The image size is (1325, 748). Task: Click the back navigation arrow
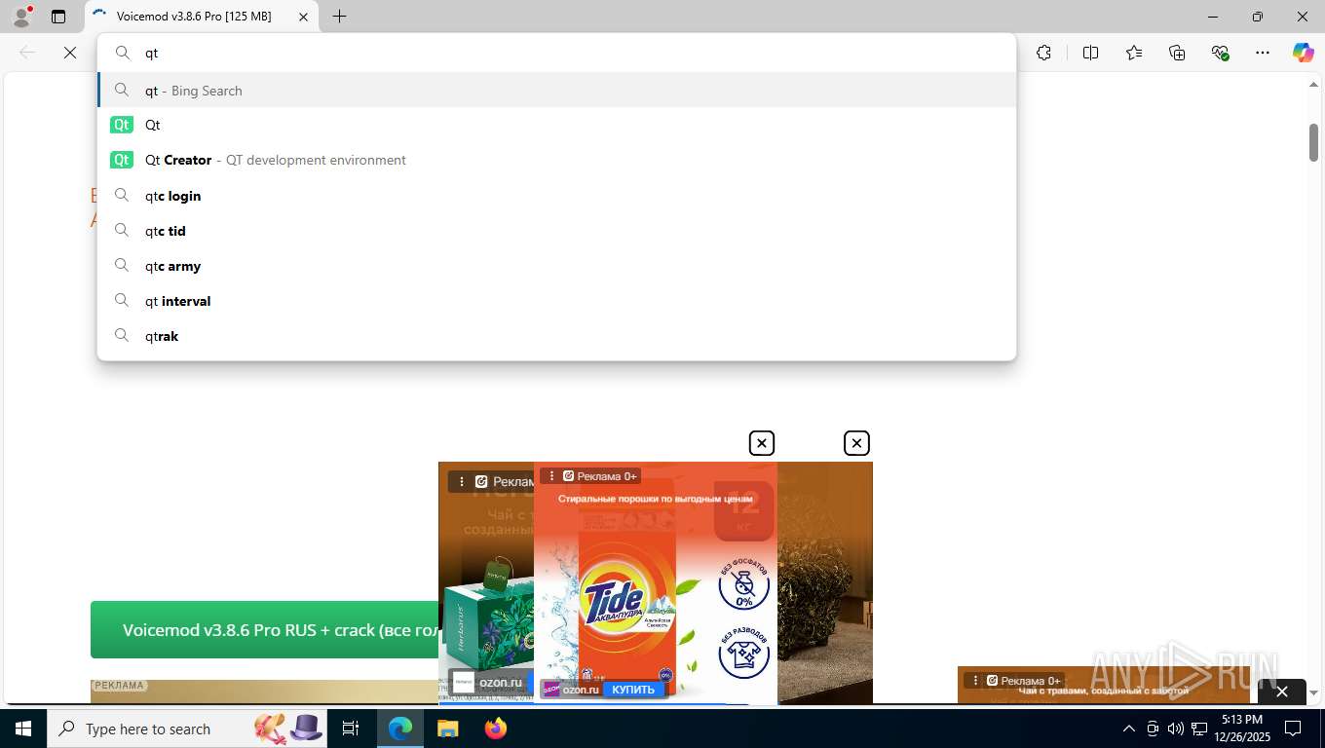(27, 53)
